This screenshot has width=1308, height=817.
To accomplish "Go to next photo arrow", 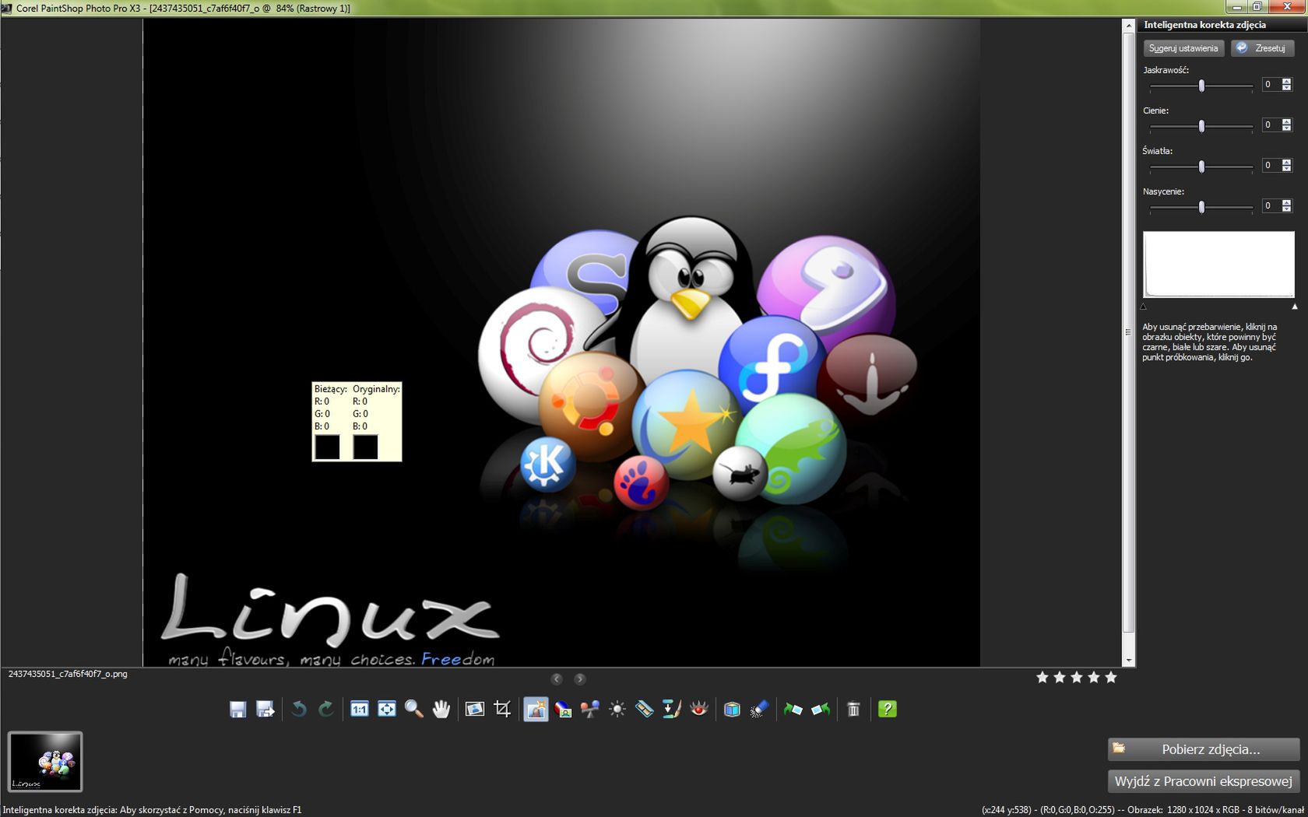I will (580, 679).
